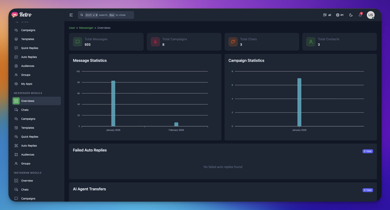Toggle dark mode moon icon
This screenshot has height=210, width=390.
(x=351, y=15)
